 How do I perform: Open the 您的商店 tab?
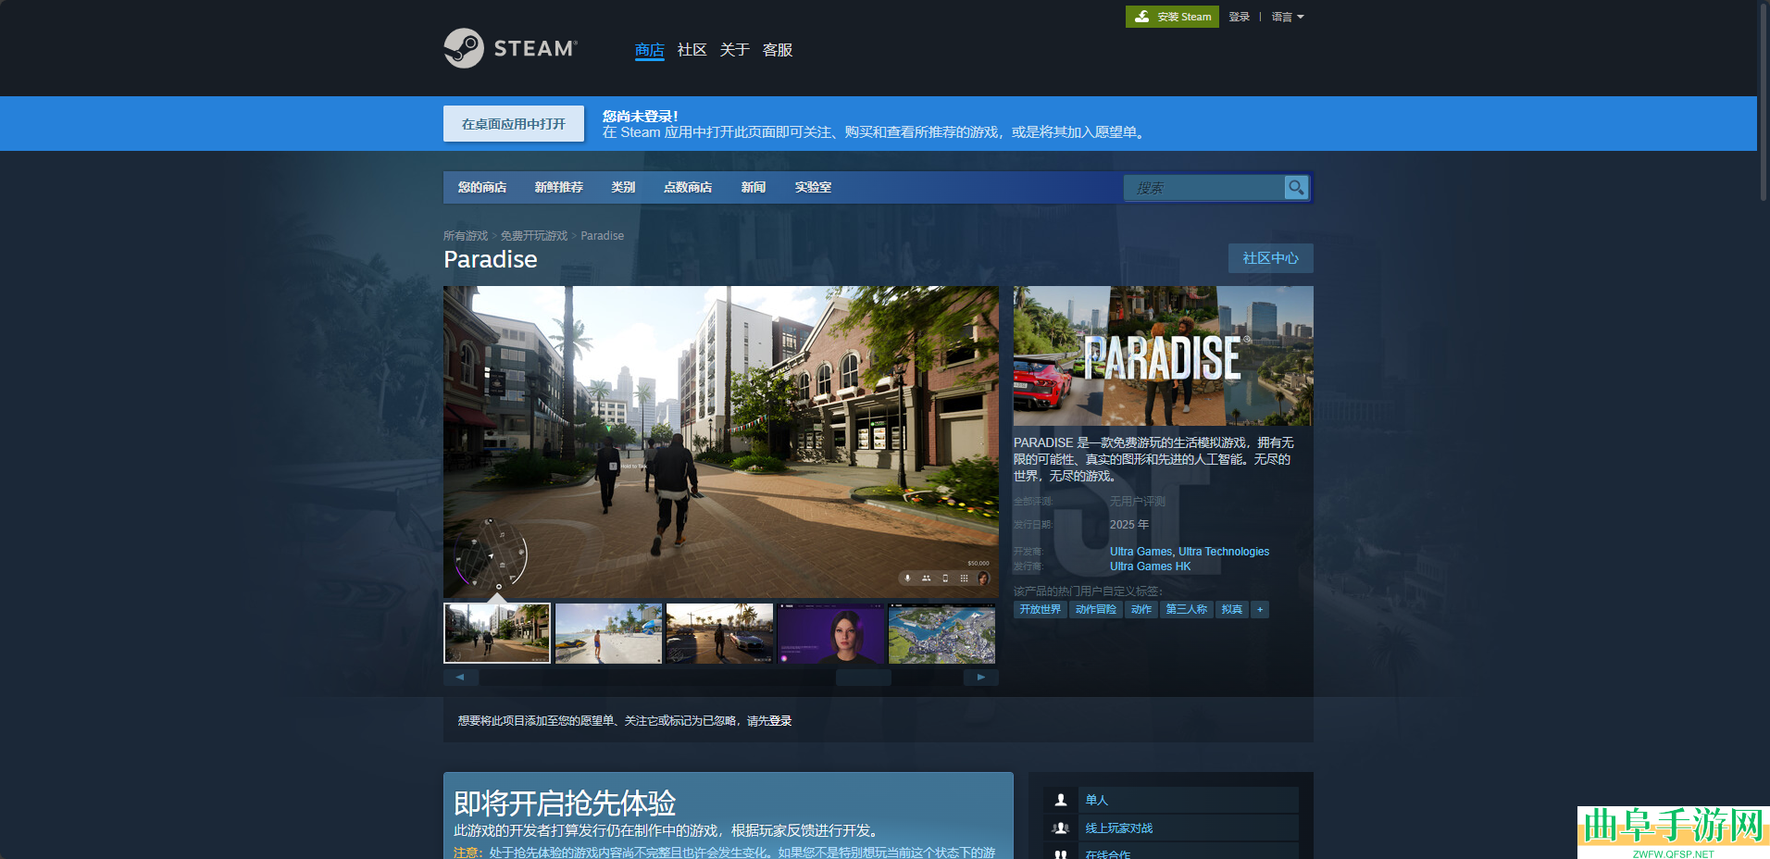(481, 187)
